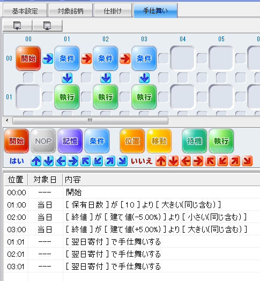Select the 保有日数 condition row
Image resolution: width=260 pixels, height=281 pixels.
pos(132,205)
